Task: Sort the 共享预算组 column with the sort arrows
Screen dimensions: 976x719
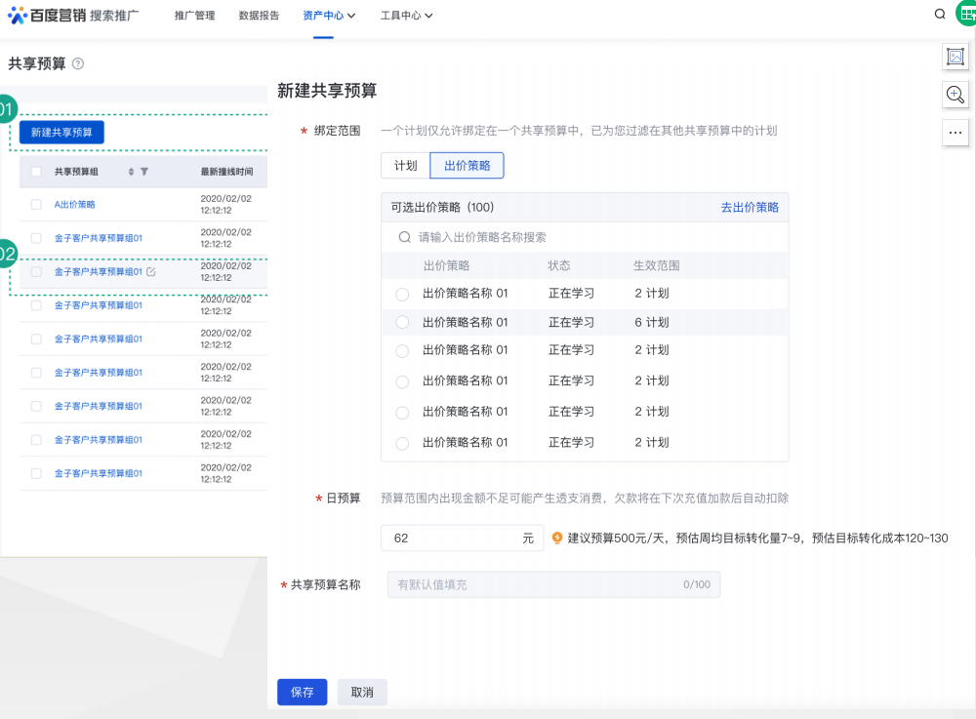Action: click(131, 172)
